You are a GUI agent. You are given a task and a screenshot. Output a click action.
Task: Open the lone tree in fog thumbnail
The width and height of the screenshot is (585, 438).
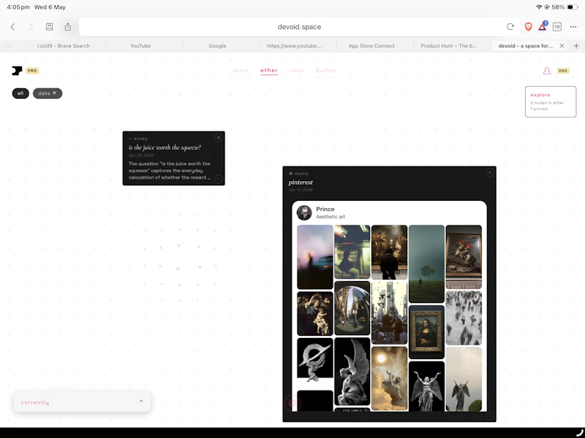tap(426, 264)
